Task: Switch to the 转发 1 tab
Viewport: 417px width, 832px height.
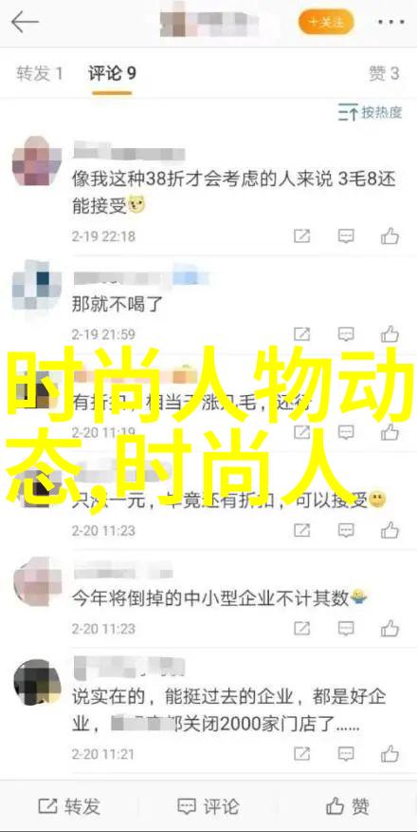Action: tap(40, 74)
